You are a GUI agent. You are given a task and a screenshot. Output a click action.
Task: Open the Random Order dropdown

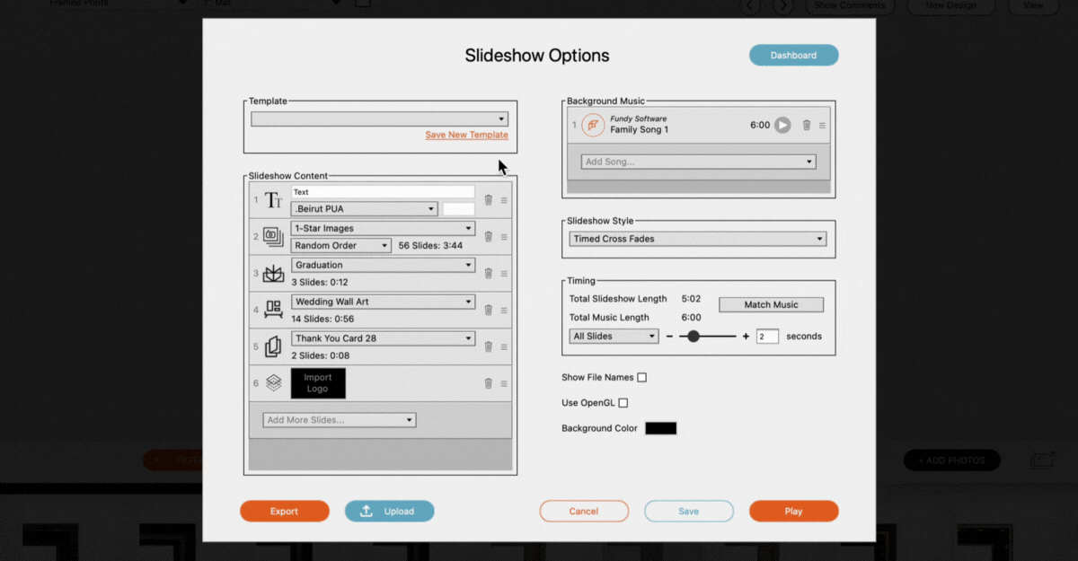click(x=340, y=246)
